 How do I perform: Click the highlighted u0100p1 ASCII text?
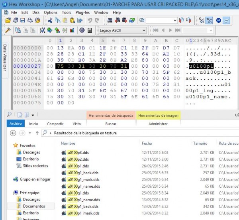pyautogui.click(x=201, y=66)
